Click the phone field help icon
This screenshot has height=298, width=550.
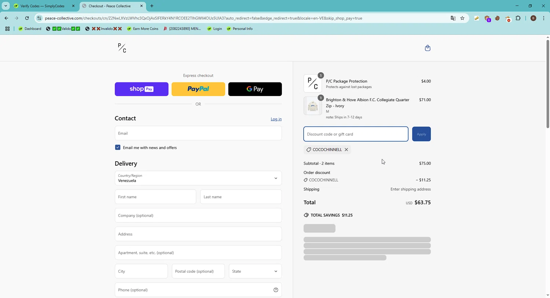(276, 290)
